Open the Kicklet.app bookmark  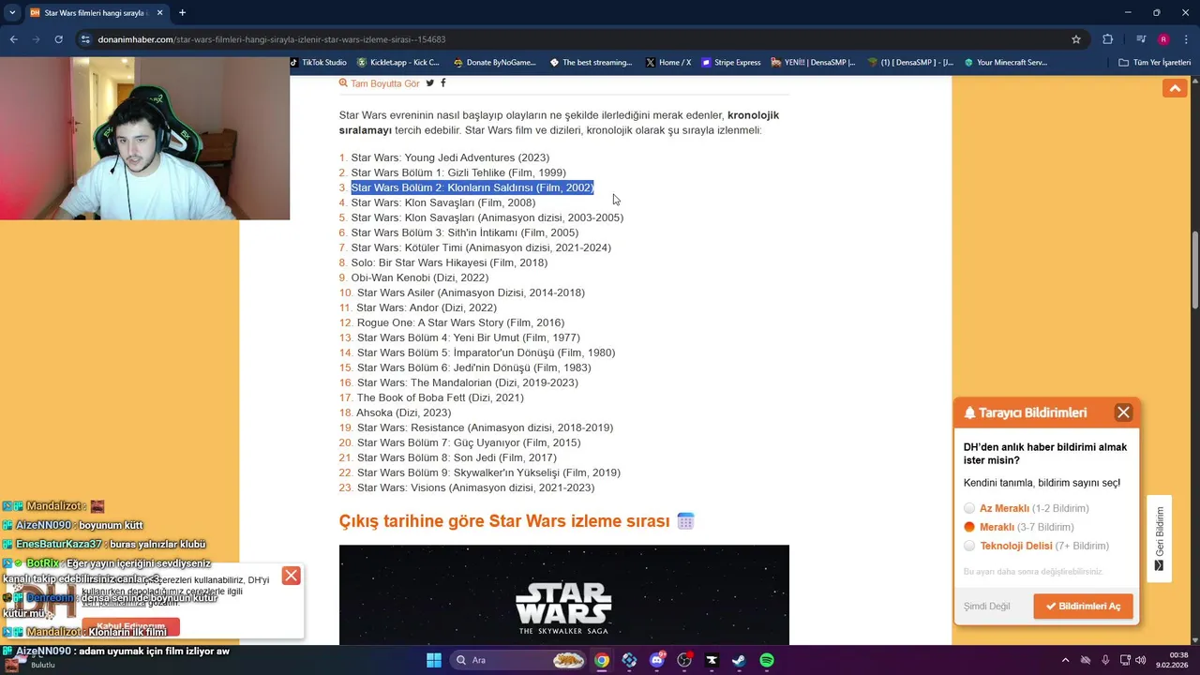[x=397, y=63]
